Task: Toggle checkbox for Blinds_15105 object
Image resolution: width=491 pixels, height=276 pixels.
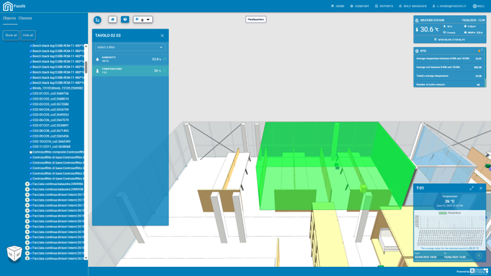Action: pyautogui.click(x=31, y=88)
